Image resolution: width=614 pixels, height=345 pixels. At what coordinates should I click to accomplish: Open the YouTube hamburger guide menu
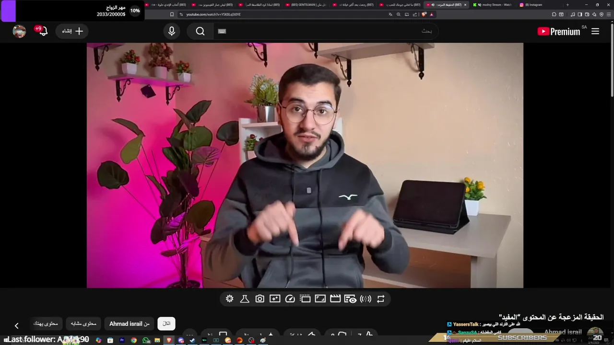tap(595, 31)
